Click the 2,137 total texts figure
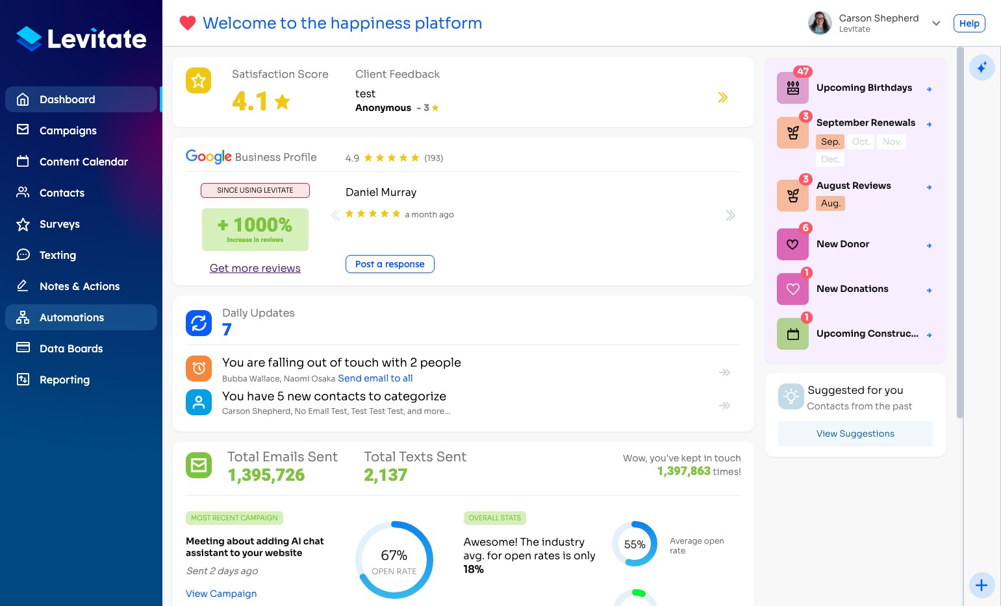Viewport: 1001px width, 606px height. click(x=385, y=475)
